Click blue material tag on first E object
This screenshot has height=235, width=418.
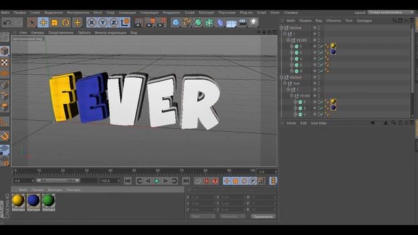[333, 52]
